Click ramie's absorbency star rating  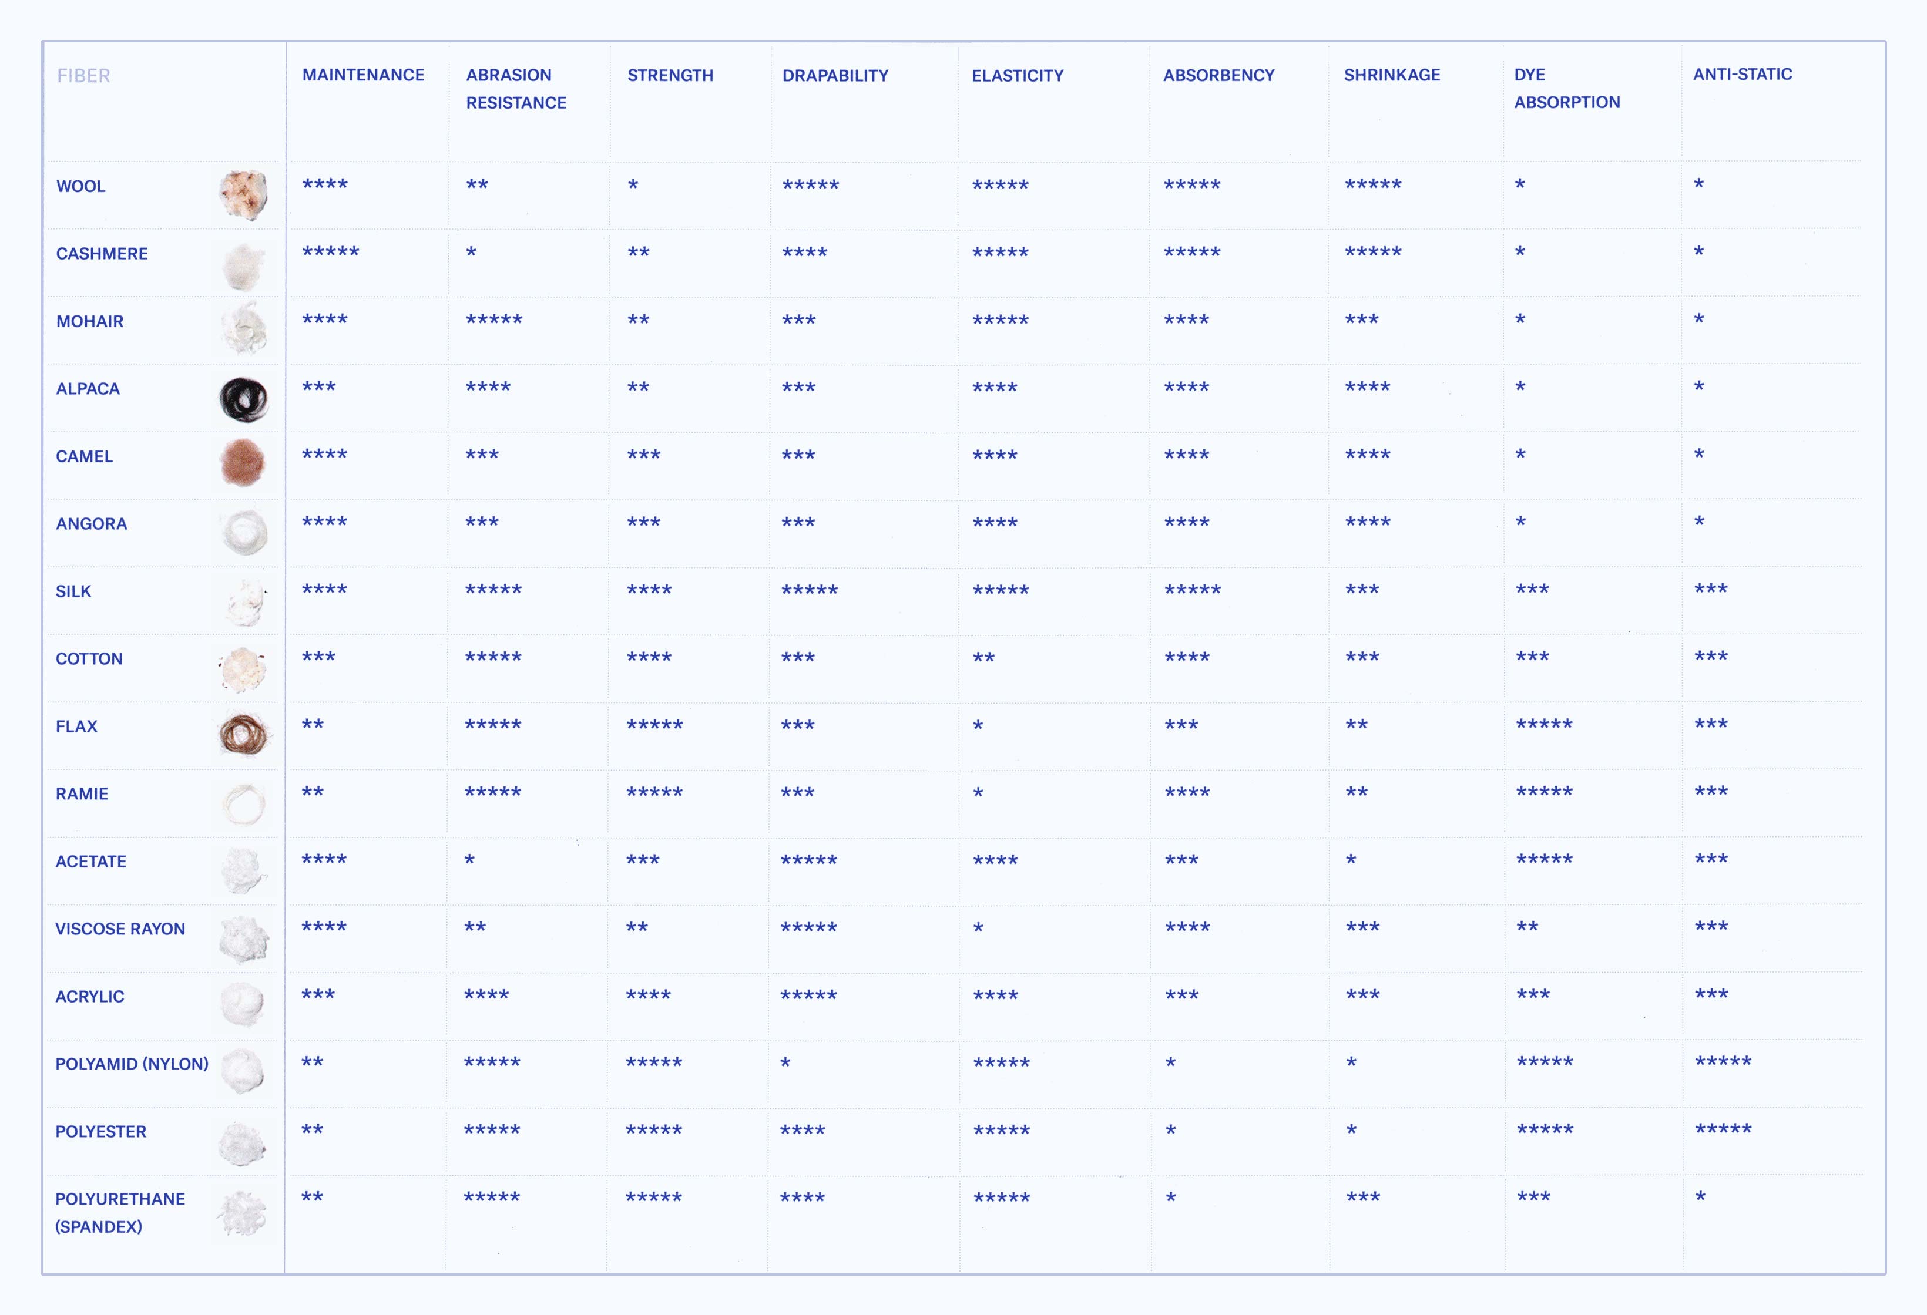(1187, 793)
